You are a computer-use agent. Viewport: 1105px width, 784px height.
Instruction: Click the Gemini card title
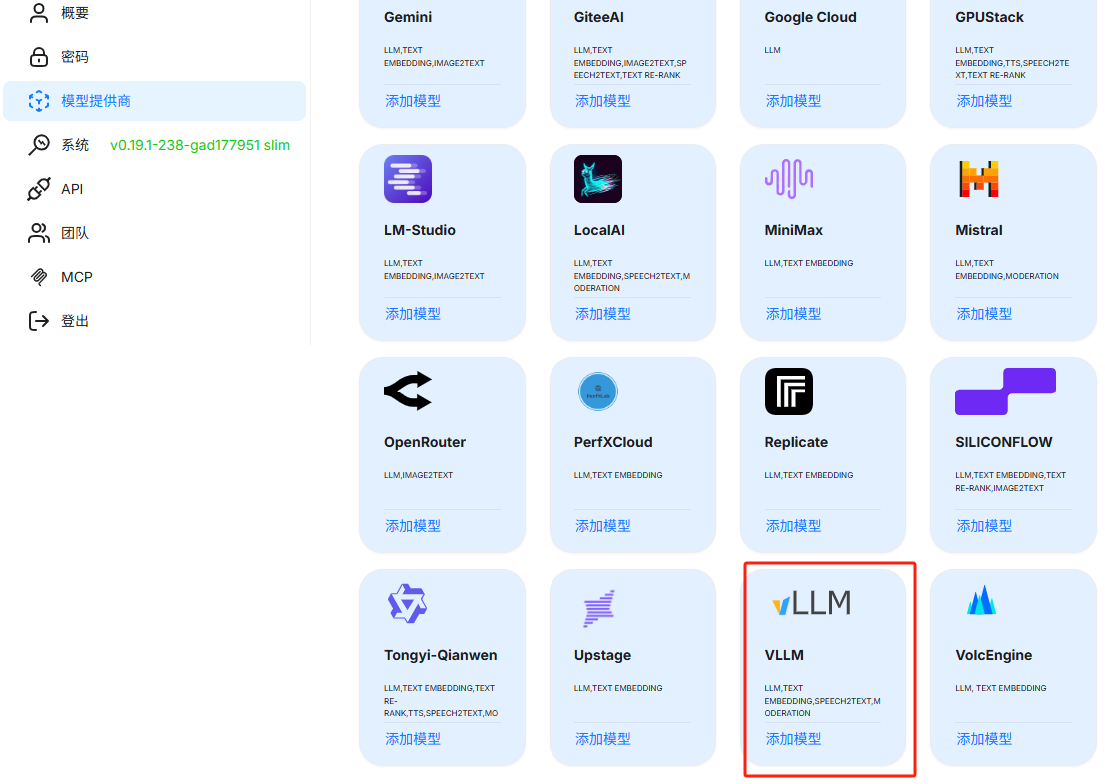pyautogui.click(x=408, y=17)
